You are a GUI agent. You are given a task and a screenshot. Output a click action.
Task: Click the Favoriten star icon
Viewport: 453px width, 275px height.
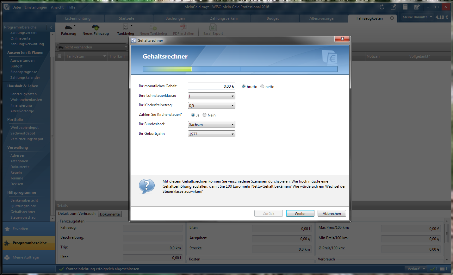click(x=7, y=229)
